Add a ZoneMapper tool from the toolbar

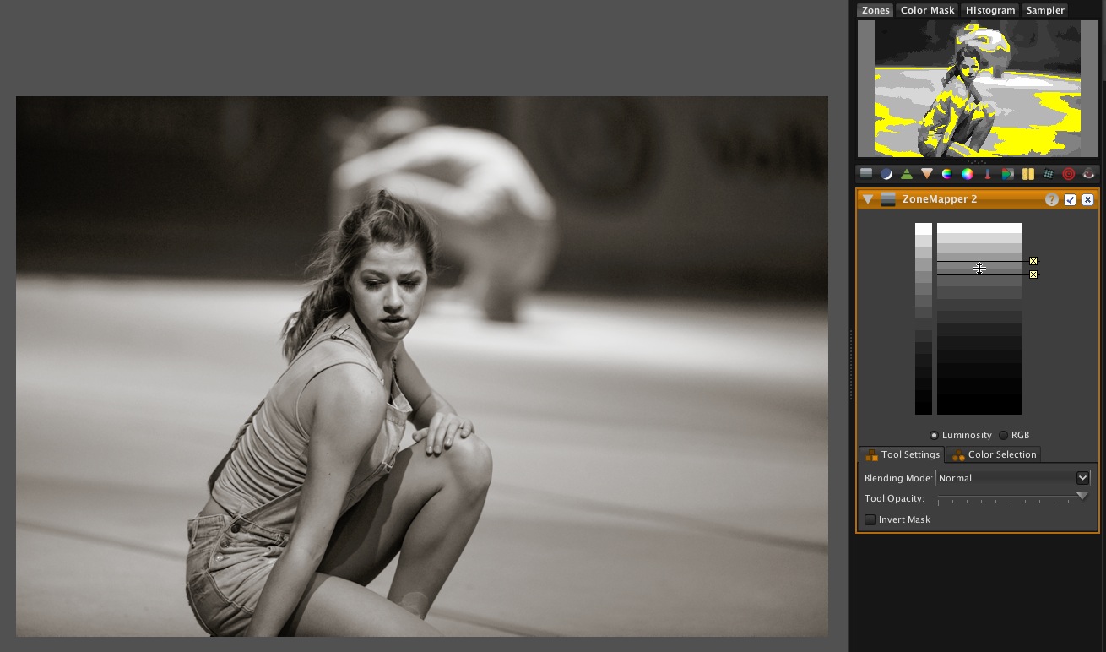point(866,174)
